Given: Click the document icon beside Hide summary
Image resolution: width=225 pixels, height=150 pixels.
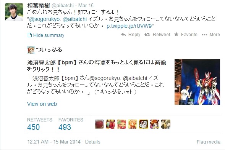Looking at the screenshot, I should coord(29,35).
